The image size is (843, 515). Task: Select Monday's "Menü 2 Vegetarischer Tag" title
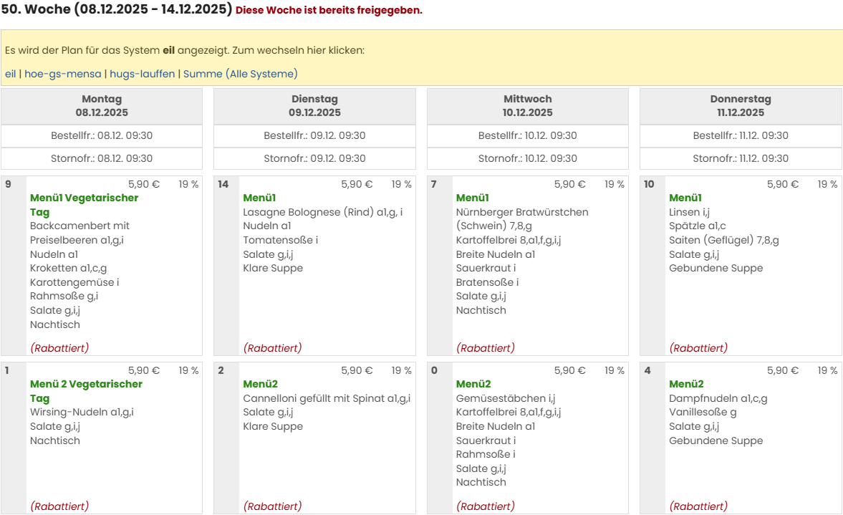coord(86,384)
